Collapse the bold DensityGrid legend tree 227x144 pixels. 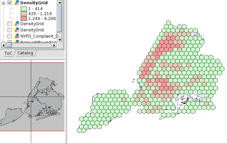(4, 3)
